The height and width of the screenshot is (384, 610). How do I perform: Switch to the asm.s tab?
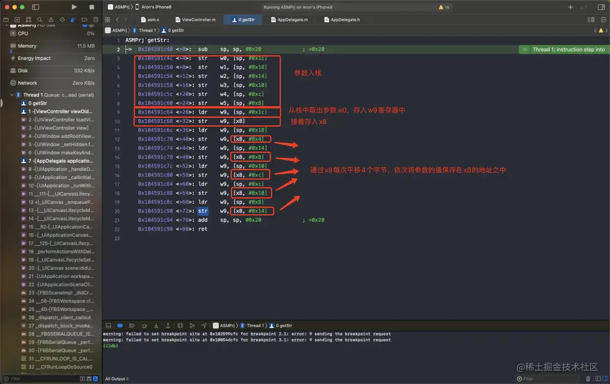(150, 20)
